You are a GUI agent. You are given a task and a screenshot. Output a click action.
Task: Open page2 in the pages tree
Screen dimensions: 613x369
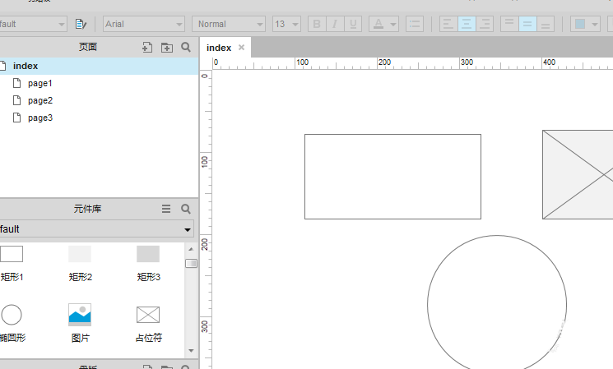(x=39, y=100)
